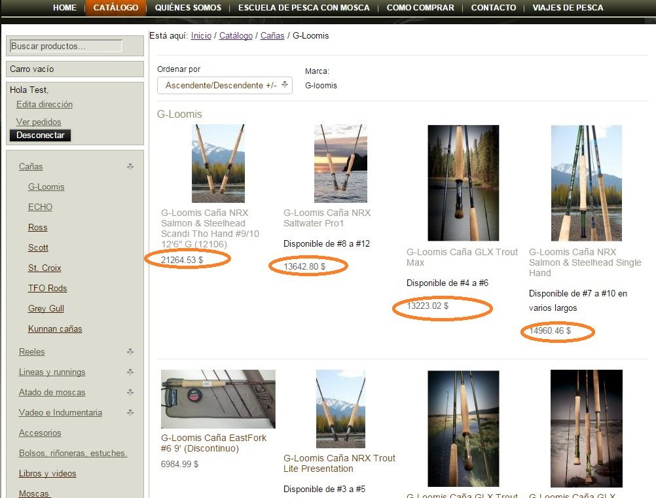Click the Carro vacío cart box
The height and width of the screenshot is (498, 656).
pyautogui.click(x=75, y=69)
